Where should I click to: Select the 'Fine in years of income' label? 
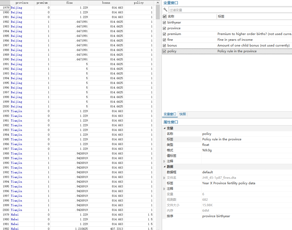coord(235,40)
